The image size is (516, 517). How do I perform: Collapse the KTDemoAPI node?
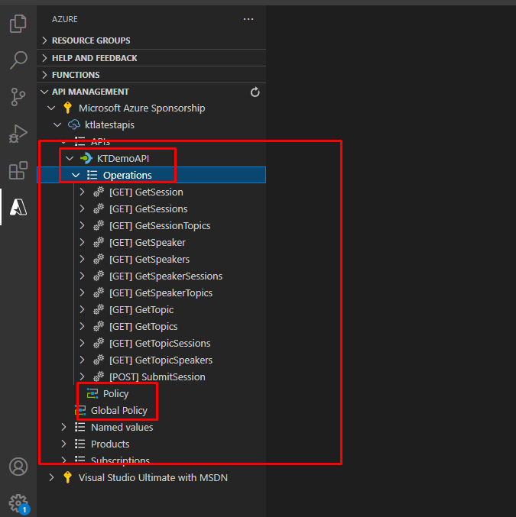70,159
